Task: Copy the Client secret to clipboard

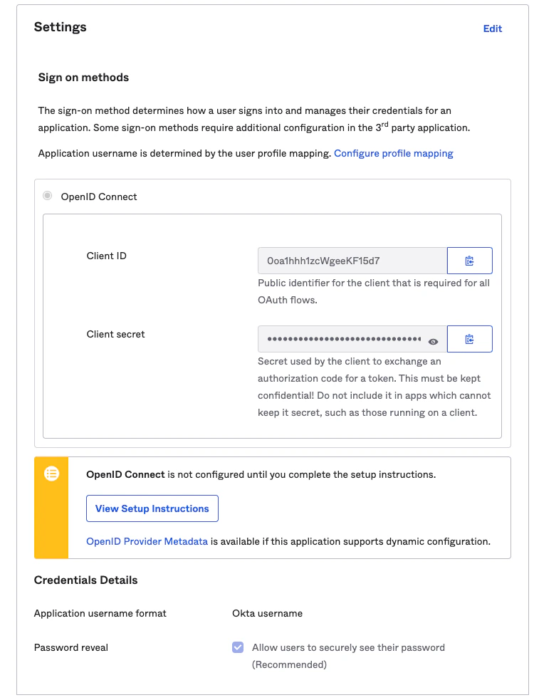Action: click(469, 339)
